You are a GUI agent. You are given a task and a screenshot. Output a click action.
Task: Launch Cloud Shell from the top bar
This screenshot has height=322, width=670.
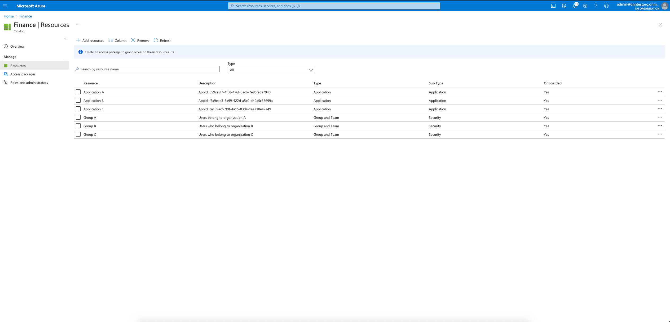pos(553,6)
